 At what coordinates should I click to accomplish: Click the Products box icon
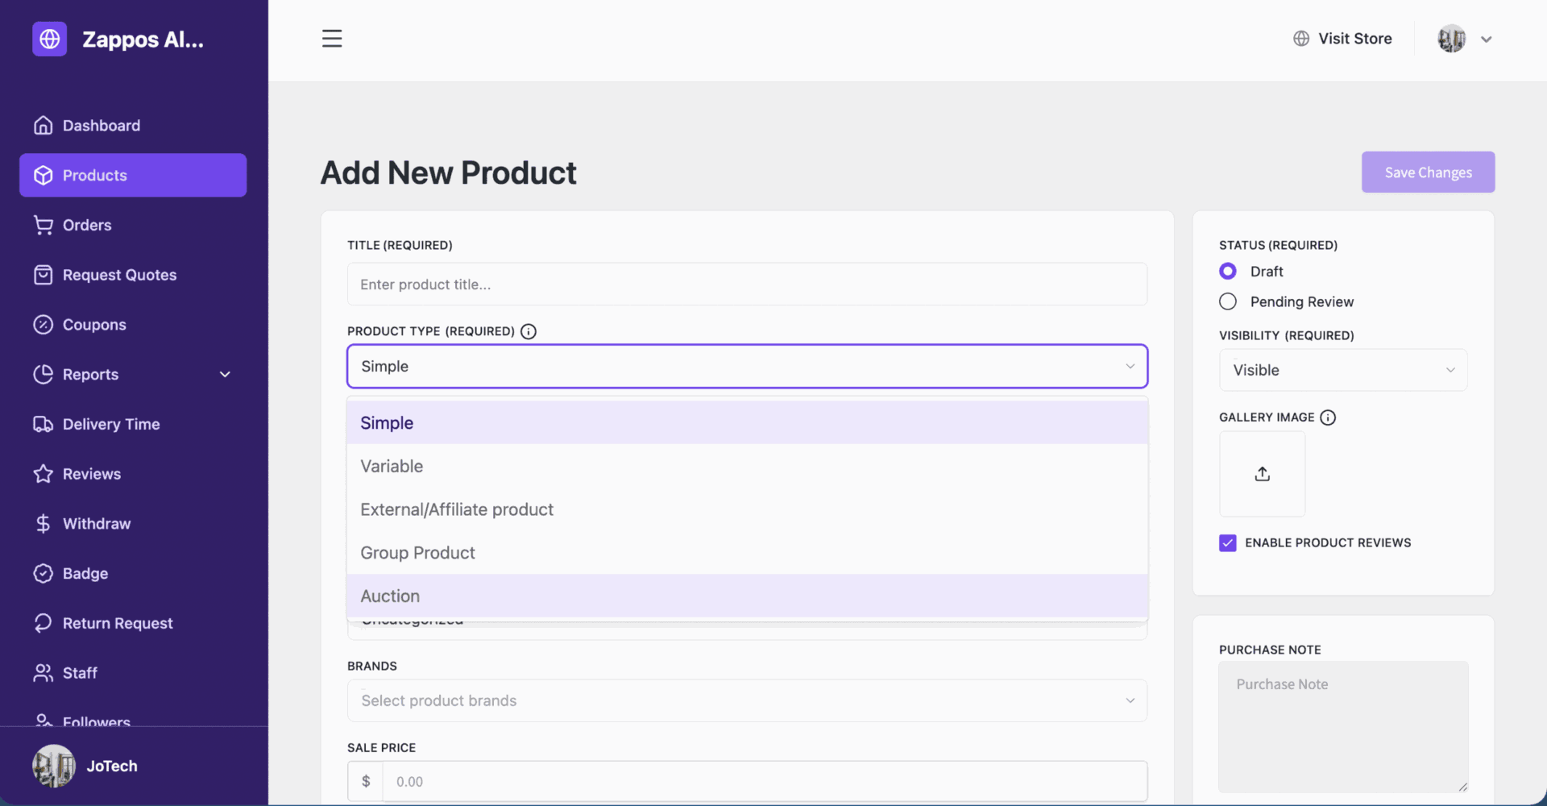[44, 176]
